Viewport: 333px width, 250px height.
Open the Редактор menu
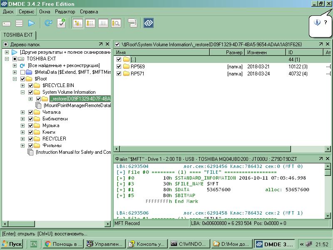(65, 12)
